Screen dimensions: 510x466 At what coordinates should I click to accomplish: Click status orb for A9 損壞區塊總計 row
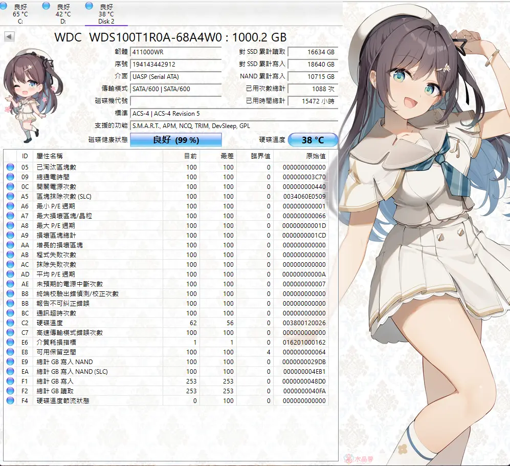(10, 236)
